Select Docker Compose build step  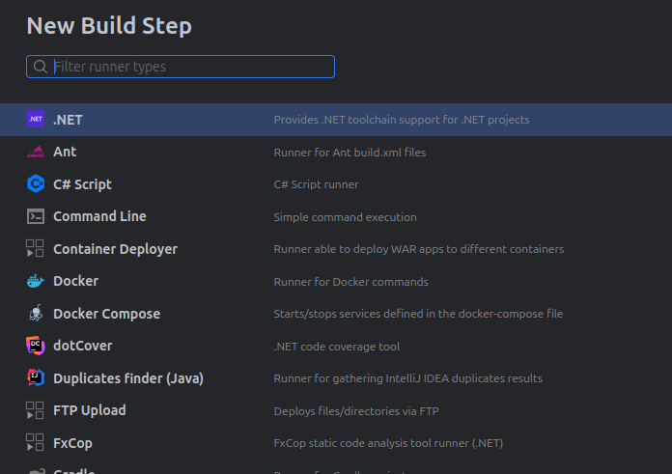point(106,314)
